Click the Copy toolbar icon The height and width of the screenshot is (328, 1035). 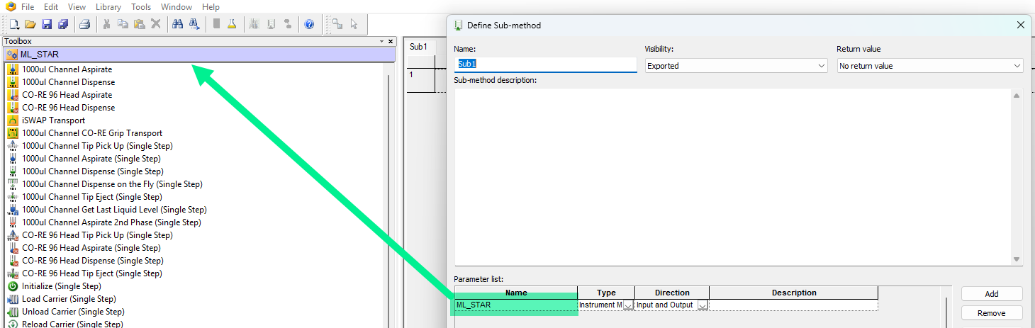click(x=123, y=24)
